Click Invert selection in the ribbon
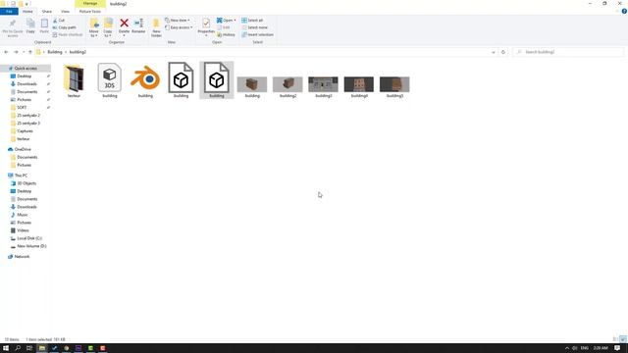Screen dimensions: 628x353 coord(257,35)
